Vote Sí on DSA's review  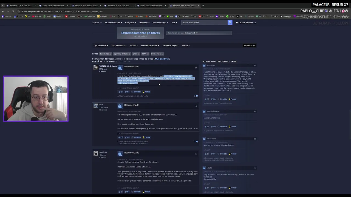[120, 137]
